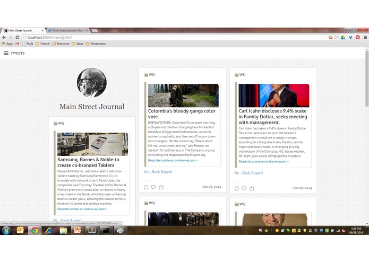Screen dimensions: 369x262
Task: Click the Nook tablet thumbnail image
Action: (x=93, y=144)
